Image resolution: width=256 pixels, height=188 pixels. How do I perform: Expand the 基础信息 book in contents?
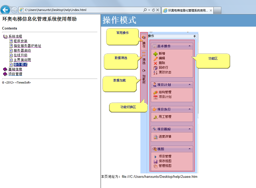(x=15, y=69)
